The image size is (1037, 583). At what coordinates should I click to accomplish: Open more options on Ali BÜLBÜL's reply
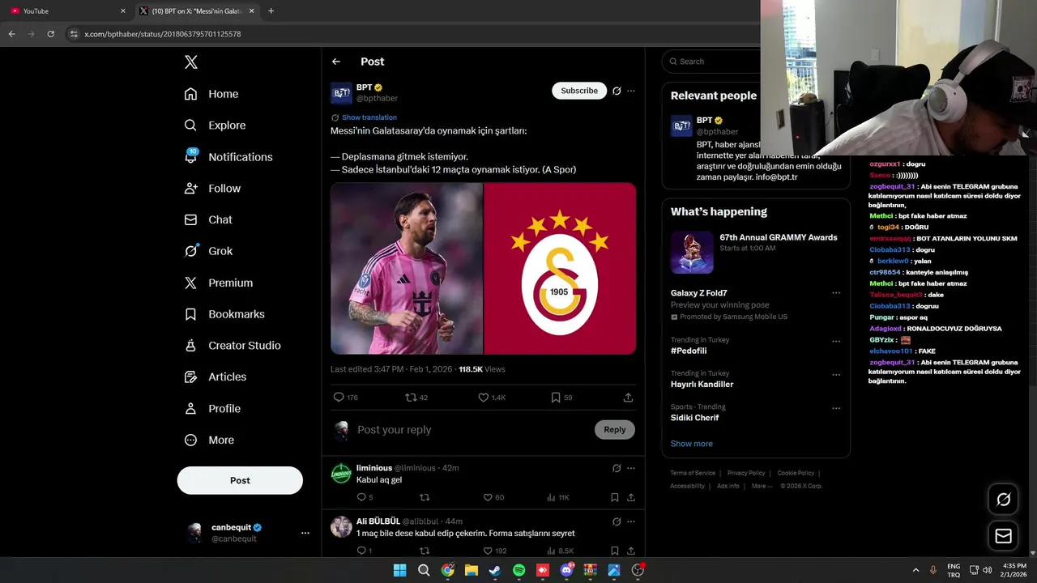(631, 521)
